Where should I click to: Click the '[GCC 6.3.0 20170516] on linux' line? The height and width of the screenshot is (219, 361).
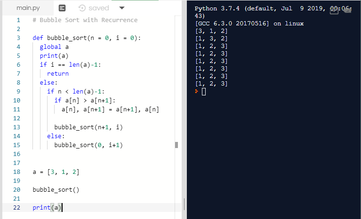(249, 23)
